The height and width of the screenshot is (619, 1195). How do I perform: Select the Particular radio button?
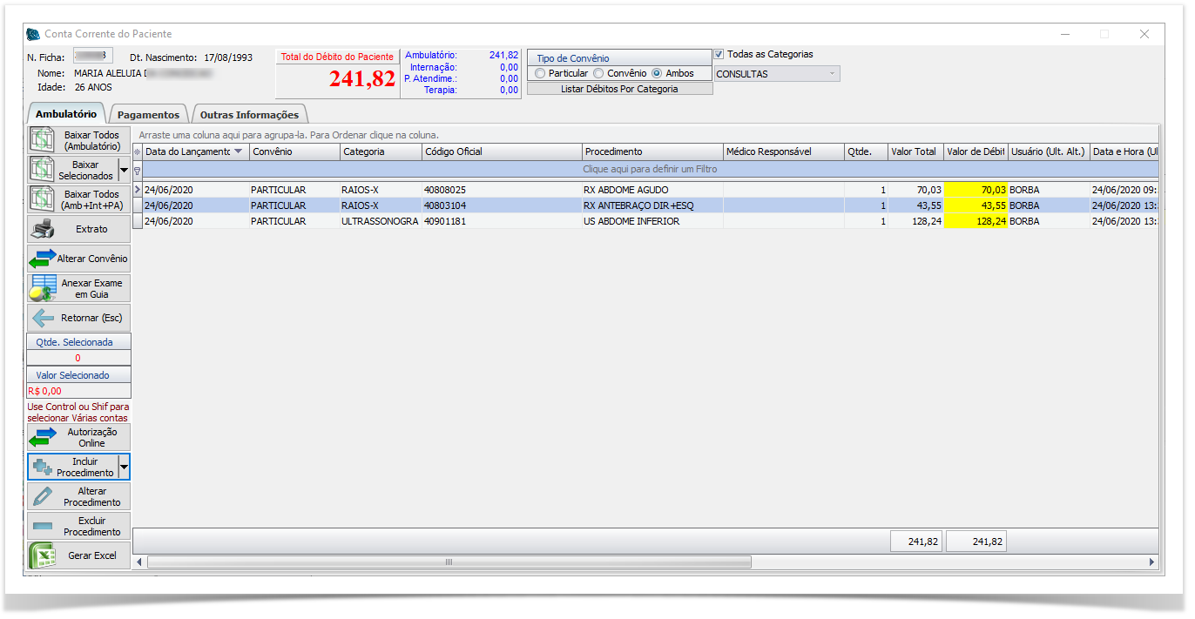click(x=541, y=74)
